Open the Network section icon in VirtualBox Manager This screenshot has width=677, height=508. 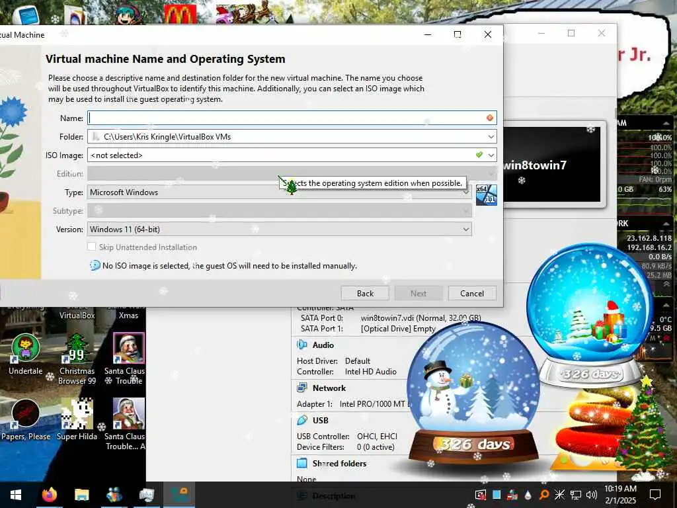(301, 388)
